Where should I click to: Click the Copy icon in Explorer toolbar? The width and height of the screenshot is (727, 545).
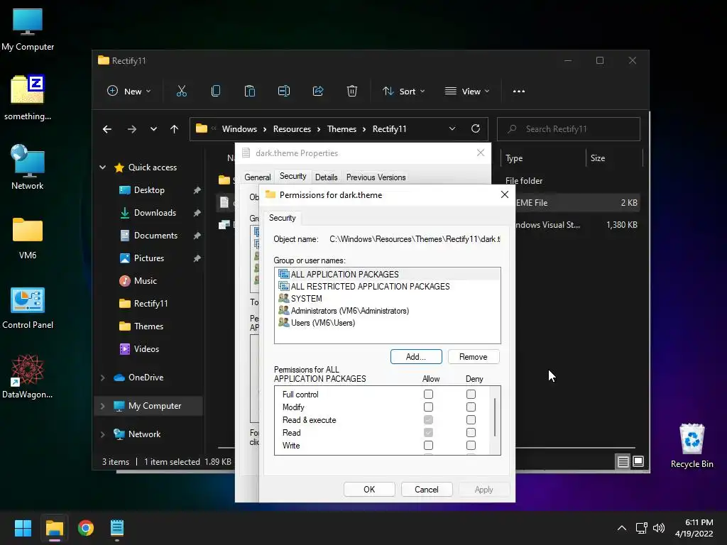[x=216, y=92]
